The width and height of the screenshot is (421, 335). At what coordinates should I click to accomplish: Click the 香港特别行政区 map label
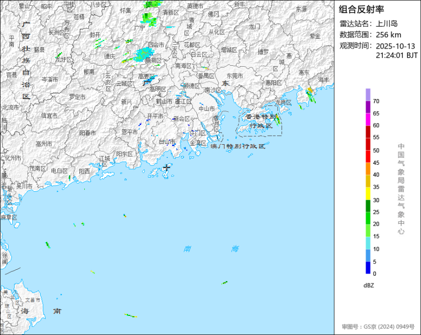pos(261,121)
